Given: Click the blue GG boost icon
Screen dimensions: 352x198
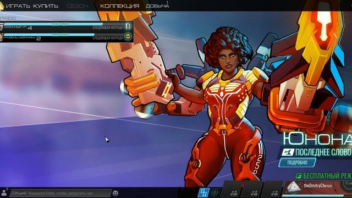Looking at the screenshot, I should 204,193.
